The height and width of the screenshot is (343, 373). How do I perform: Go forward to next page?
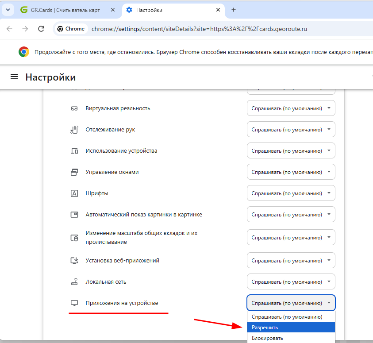[25, 29]
